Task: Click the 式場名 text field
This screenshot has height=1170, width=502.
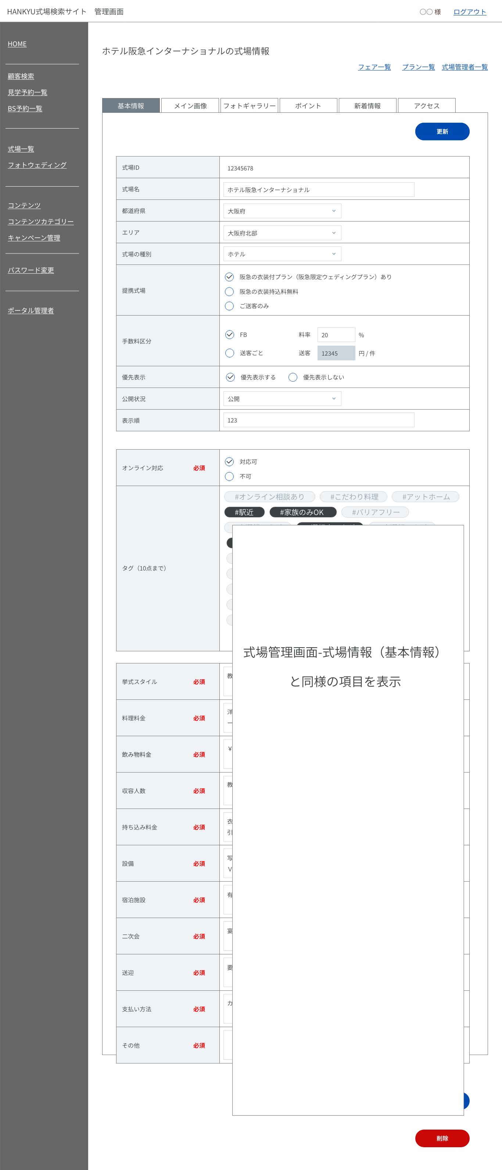Action: [x=319, y=190]
